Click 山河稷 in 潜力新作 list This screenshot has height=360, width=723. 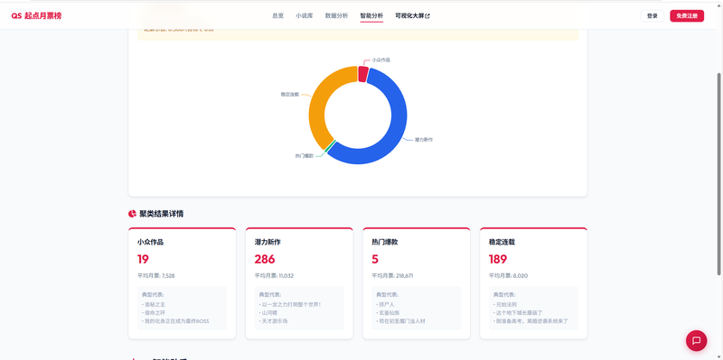268,312
